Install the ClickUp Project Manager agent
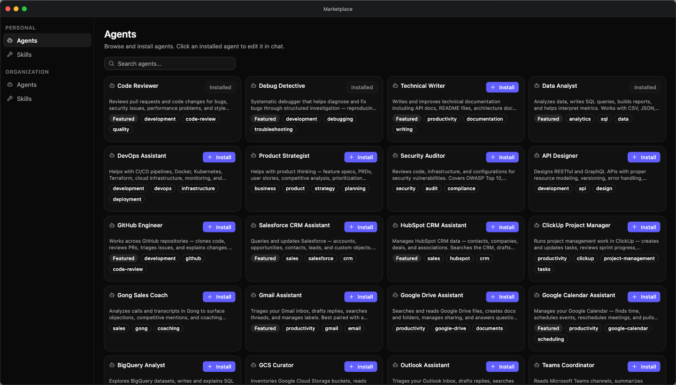 click(644, 227)
